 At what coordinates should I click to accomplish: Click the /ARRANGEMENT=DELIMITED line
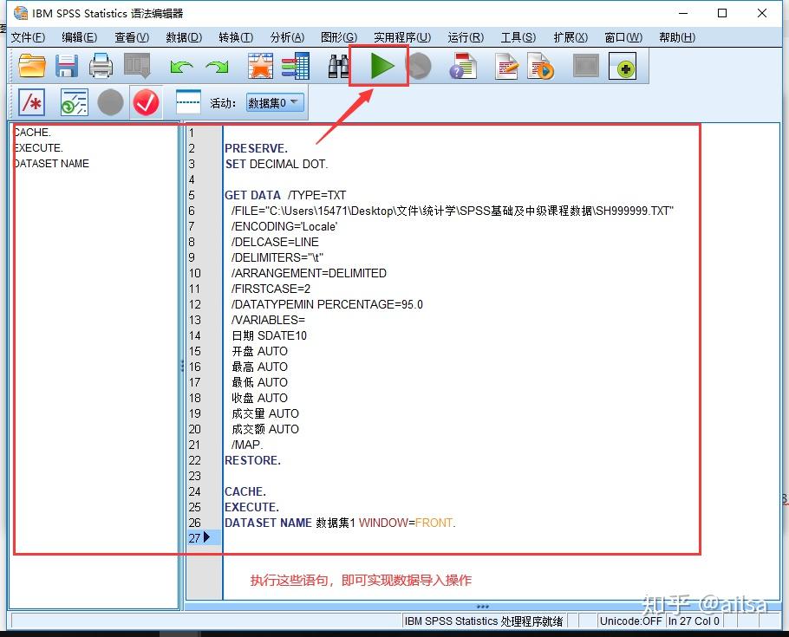pyautogui.click(x=309, y=273)
